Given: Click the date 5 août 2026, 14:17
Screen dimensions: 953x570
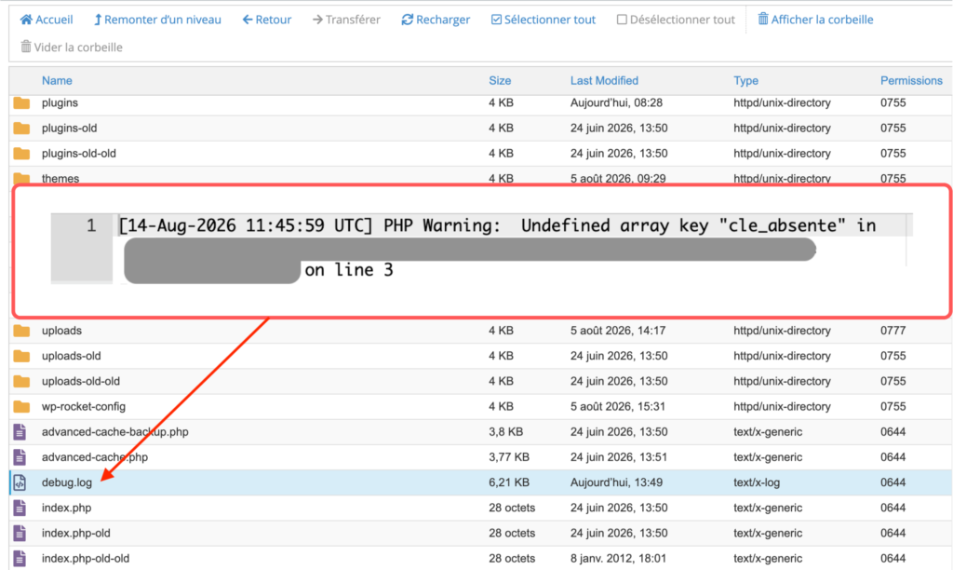Looking at the screenshot, I should tap(618, 331).
